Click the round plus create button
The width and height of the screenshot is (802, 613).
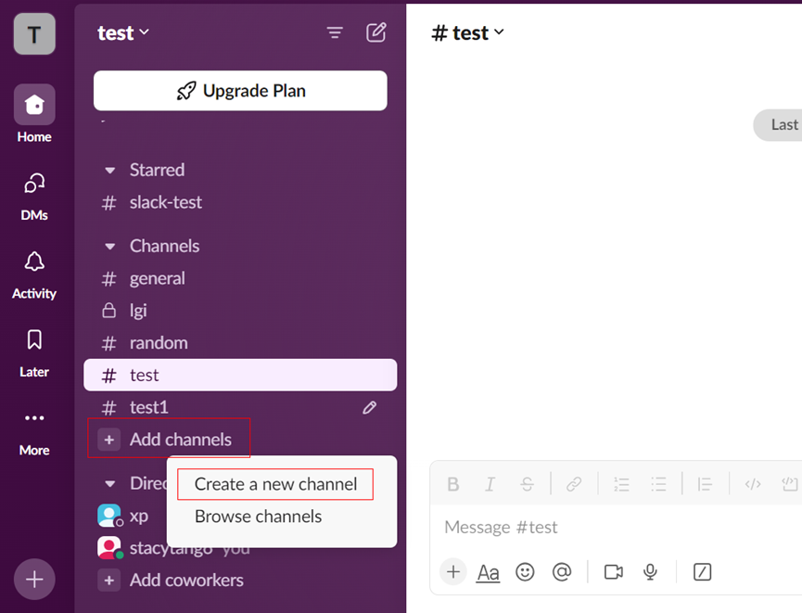click(x=34, y=580)
